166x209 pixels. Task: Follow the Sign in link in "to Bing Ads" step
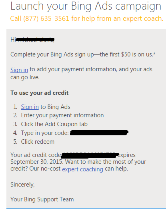pyautogui.click(x=30, y=107)
